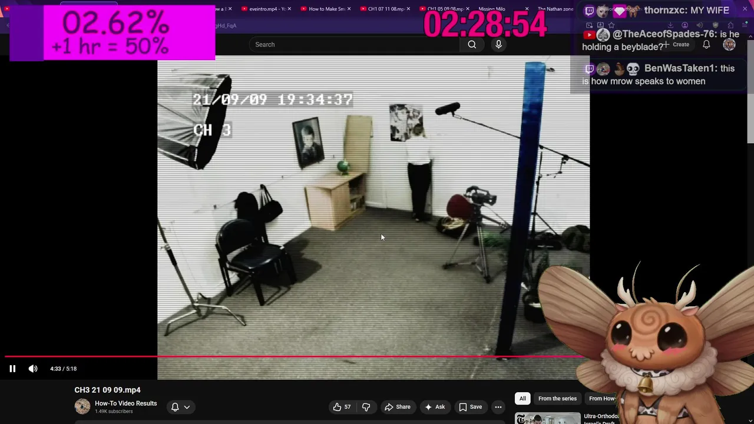Screen dimensions: 754x424
Task: Open the Ask AI button
Action: tap(435, 407)
